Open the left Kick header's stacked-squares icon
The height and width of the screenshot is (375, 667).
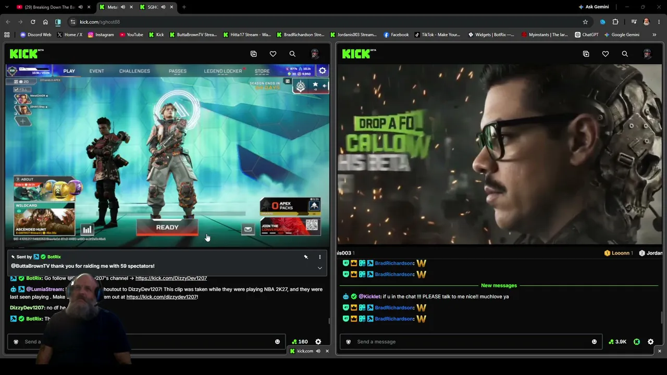tap(253, 54)
